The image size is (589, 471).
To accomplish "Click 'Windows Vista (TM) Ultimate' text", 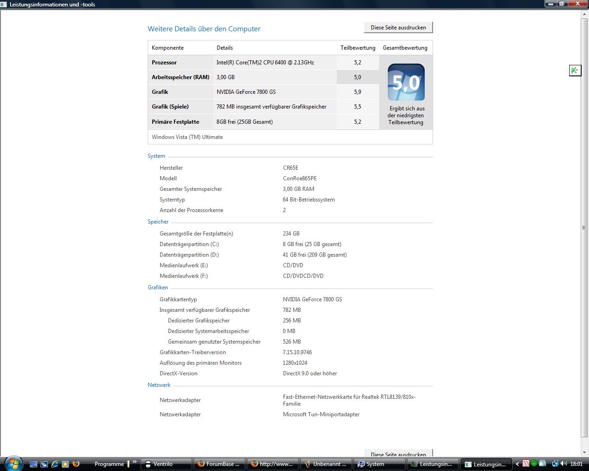I will [x=187, y=137].
